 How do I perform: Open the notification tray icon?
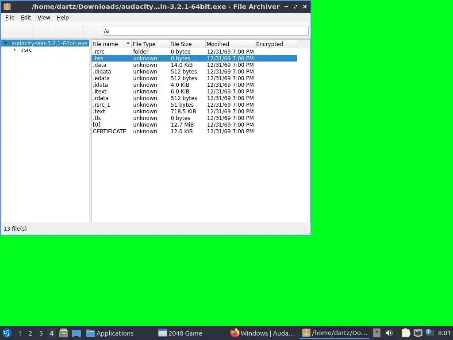(429, 332)
